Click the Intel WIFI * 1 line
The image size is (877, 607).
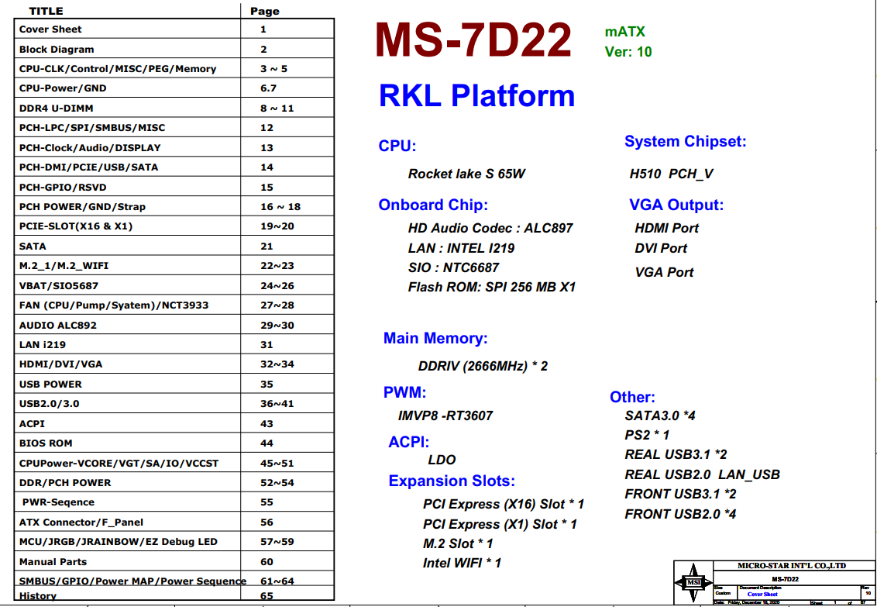click(462, 563)
